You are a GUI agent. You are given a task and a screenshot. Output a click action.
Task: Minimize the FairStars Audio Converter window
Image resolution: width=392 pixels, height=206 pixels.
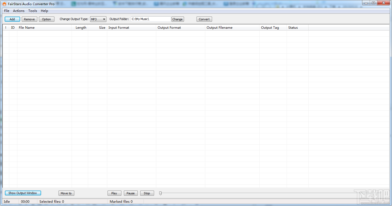366,3
